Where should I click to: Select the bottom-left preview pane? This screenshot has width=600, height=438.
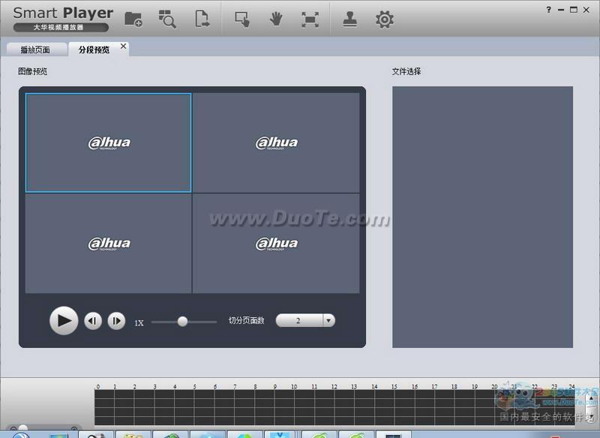point(109,243)
